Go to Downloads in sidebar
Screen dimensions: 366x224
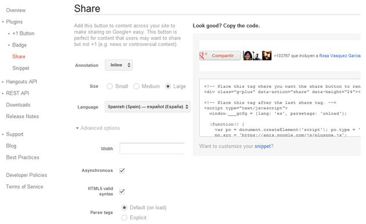click(18, 105)
